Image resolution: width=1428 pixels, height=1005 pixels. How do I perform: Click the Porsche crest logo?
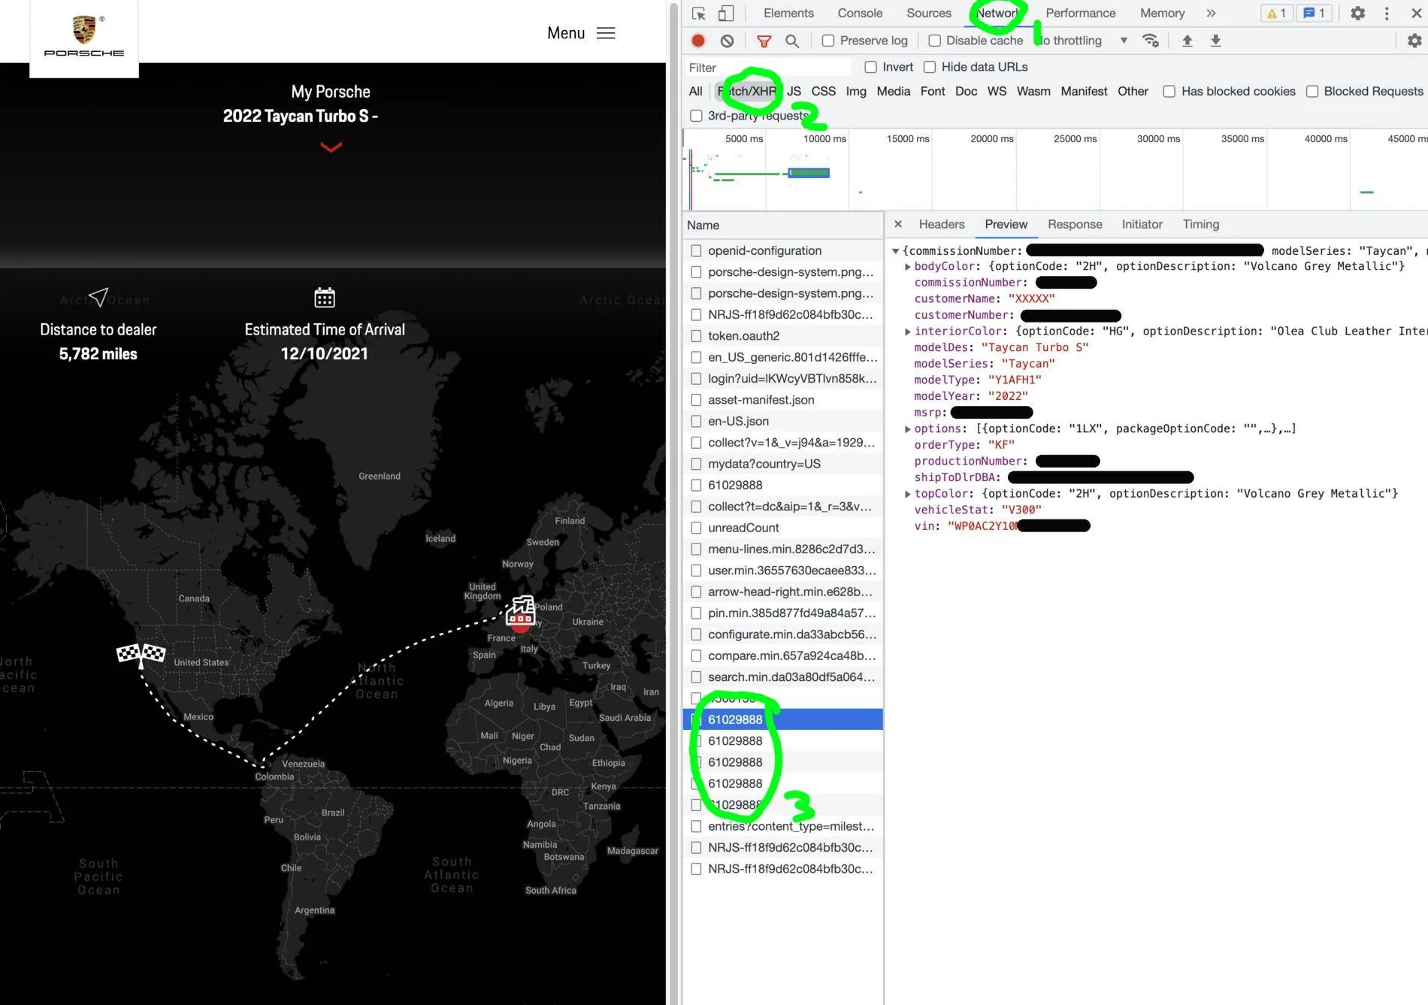pyautogui.click(x=84, y=30)
